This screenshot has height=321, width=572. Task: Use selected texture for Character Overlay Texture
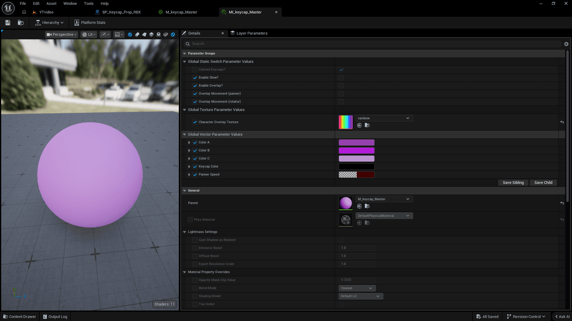(359, 126)
